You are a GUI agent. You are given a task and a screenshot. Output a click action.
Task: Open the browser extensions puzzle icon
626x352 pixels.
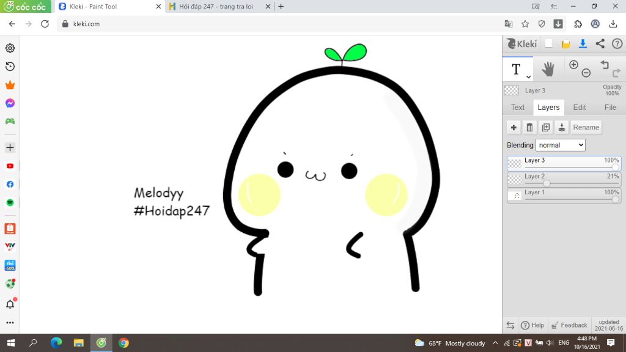coord(578,24)
